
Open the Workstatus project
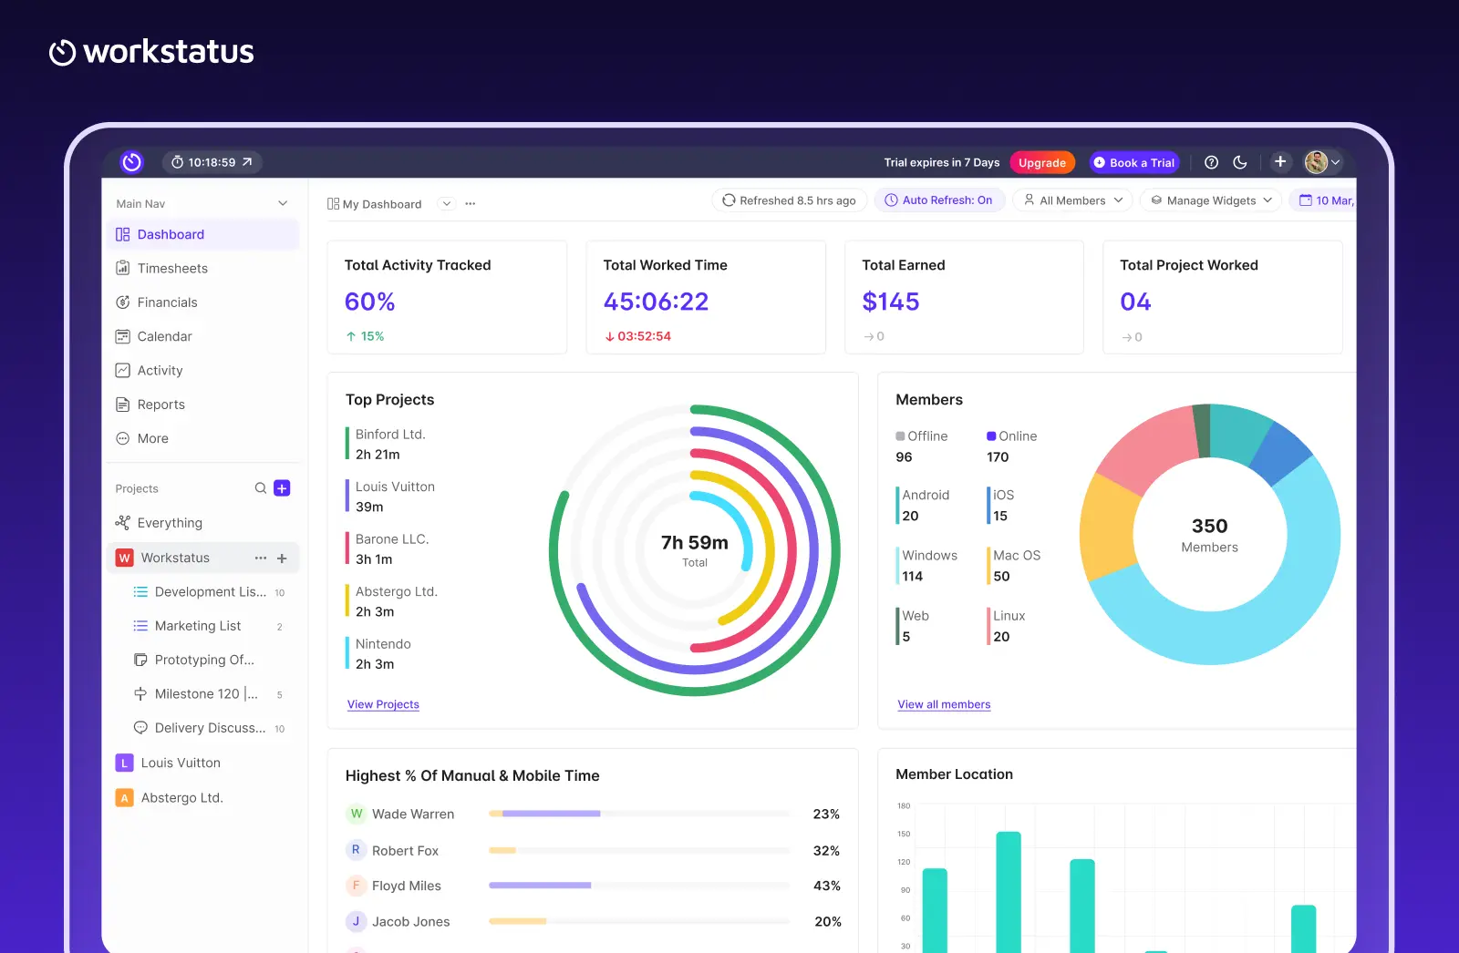(x=175, y=558)
